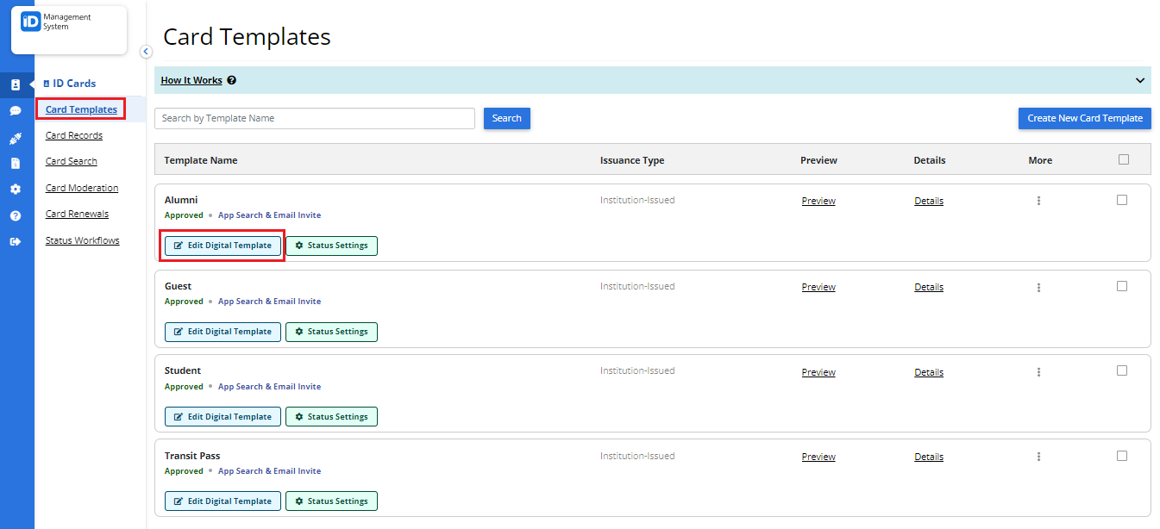1160x529 pixels.
Task: Open the settings gear icon in sidebar
Action: point(16,189)
